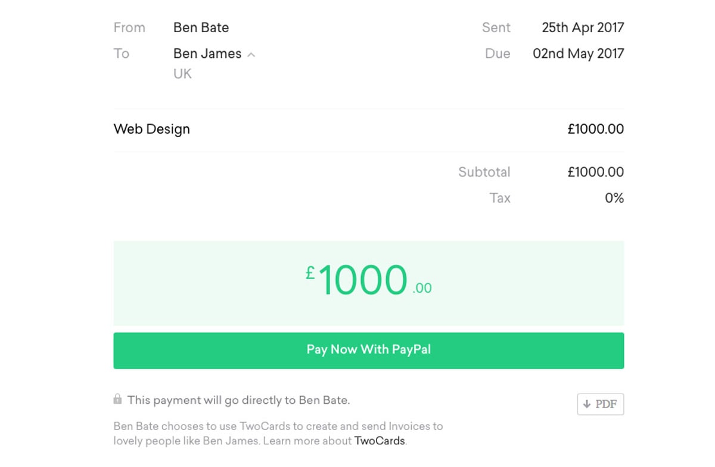715x467 pixels.
Task: Click the padlock icon beside payment notice
Action: click(x=118, y=399)
